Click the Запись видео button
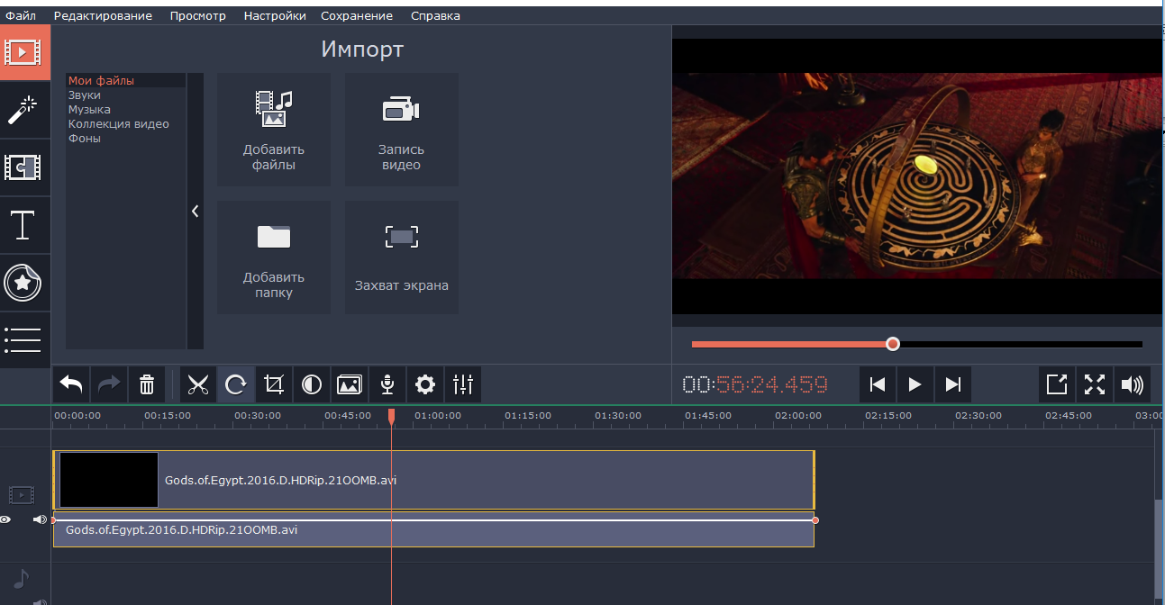This screenshot has height=605, width=1165. (402, 130)
